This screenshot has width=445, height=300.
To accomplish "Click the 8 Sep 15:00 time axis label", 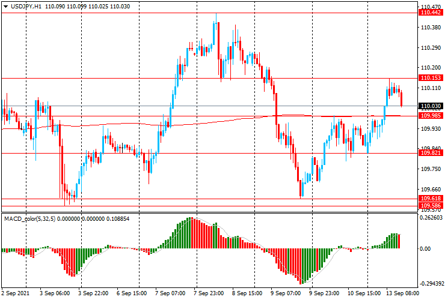I will [247, 293].
